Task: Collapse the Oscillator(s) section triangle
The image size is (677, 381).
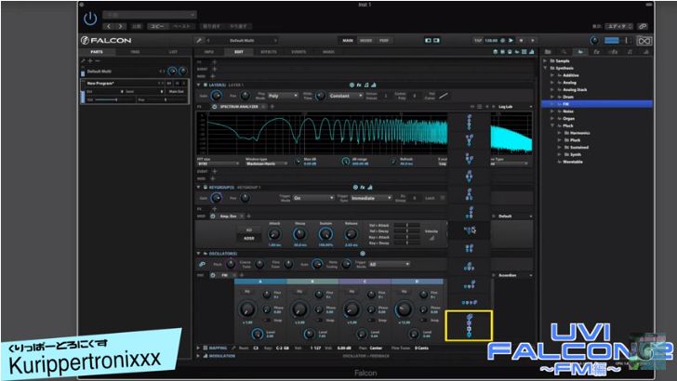Action: (199, 254)
